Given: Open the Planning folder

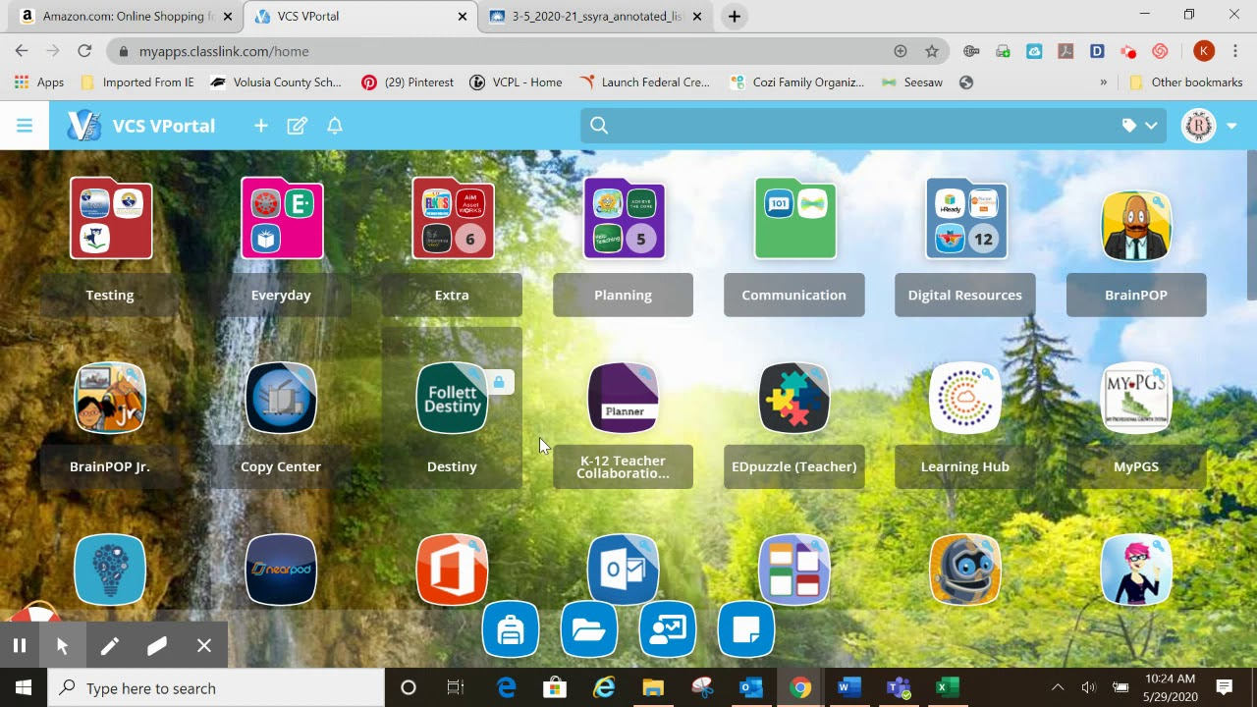Looking at the screenshot, I should pos(624,219).
